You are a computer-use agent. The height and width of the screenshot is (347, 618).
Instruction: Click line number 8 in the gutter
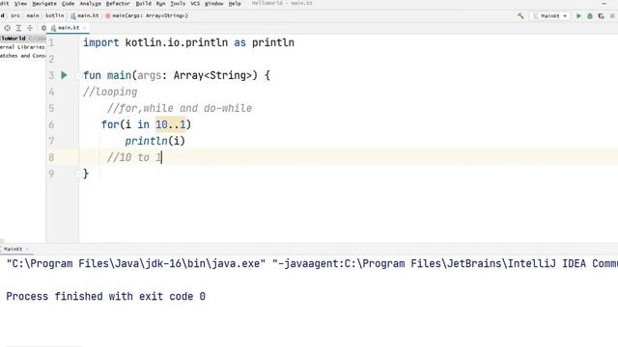pos(51,157)
